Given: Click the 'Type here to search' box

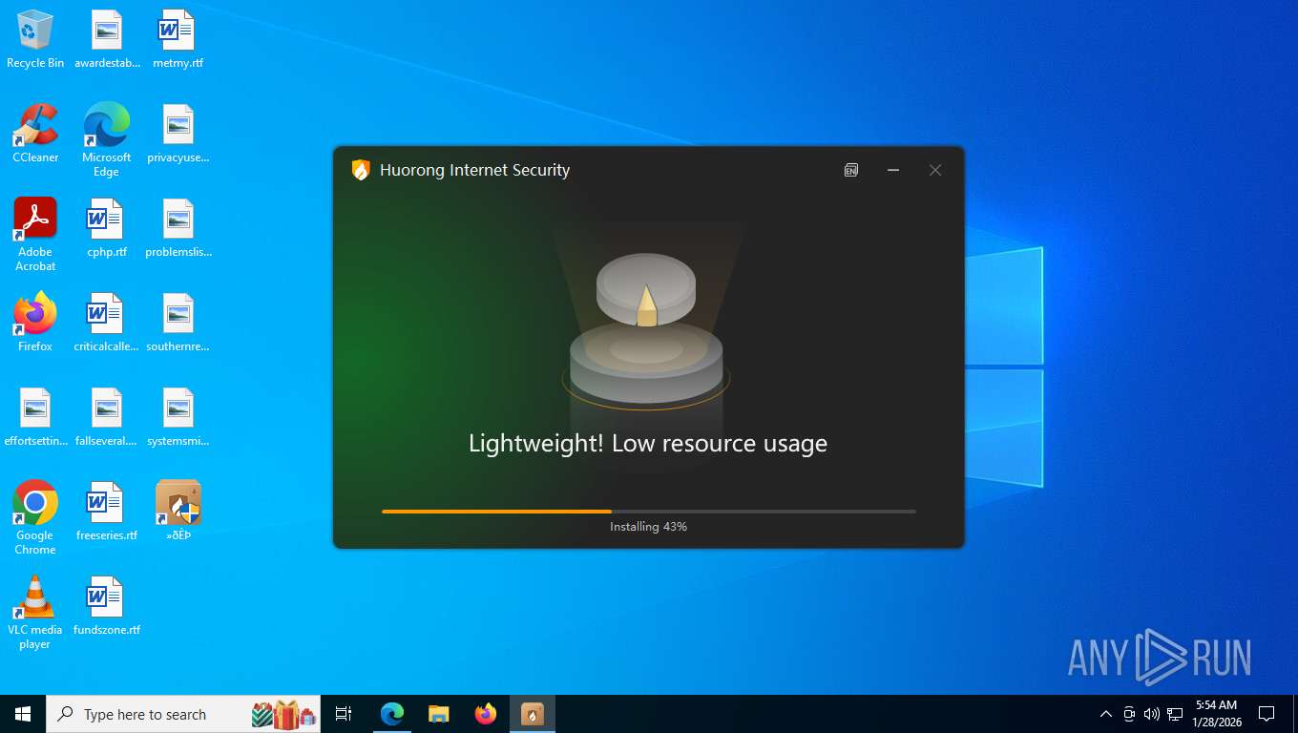Looking at the screenshot, I should (x=183, y=714).
